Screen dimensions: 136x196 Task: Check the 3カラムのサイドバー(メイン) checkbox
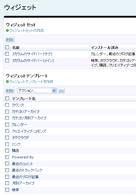click(7, 61)
